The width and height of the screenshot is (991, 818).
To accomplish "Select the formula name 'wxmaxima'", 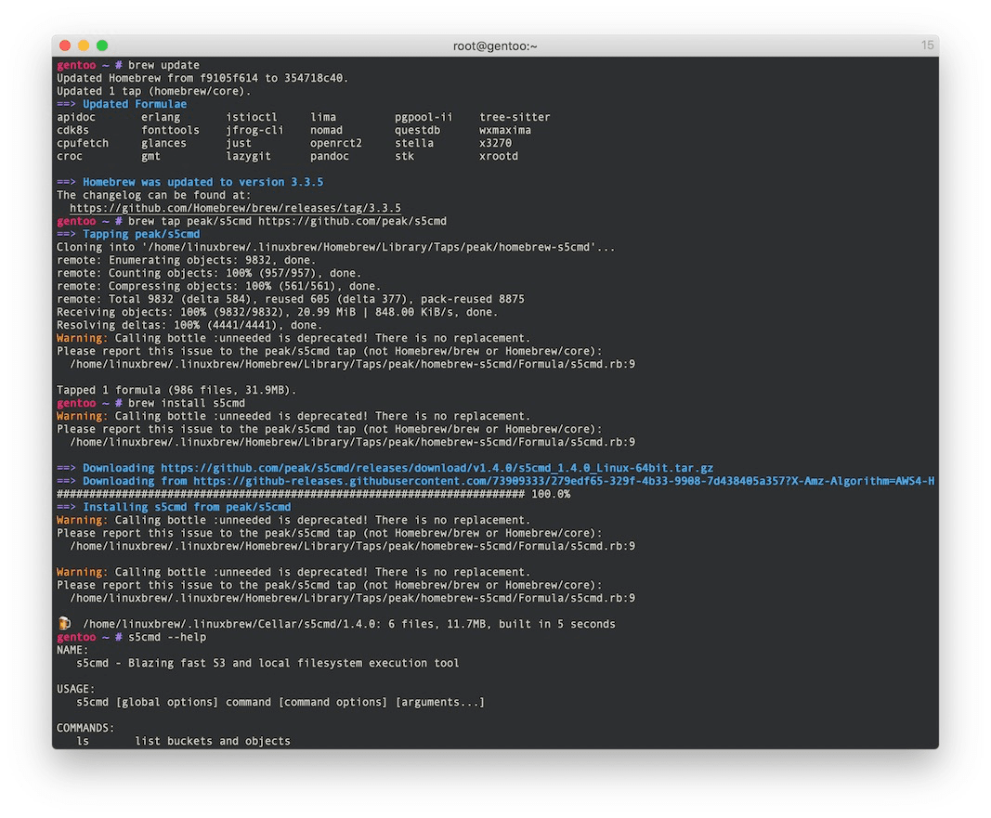I will point(505,130).
